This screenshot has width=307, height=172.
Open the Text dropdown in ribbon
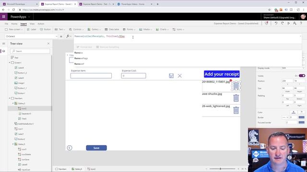coord(60,30)
